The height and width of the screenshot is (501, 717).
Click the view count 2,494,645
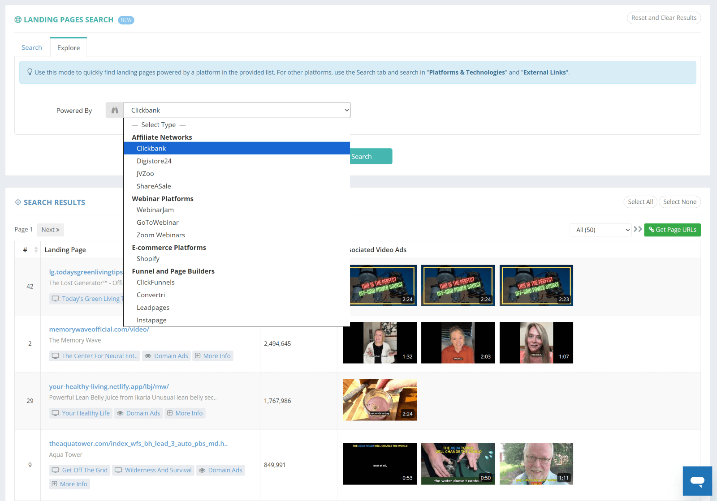click(277, 344)
